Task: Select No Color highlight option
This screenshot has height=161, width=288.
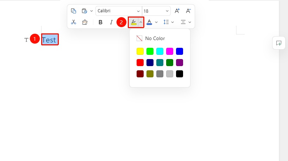Action: coord(151,38)
